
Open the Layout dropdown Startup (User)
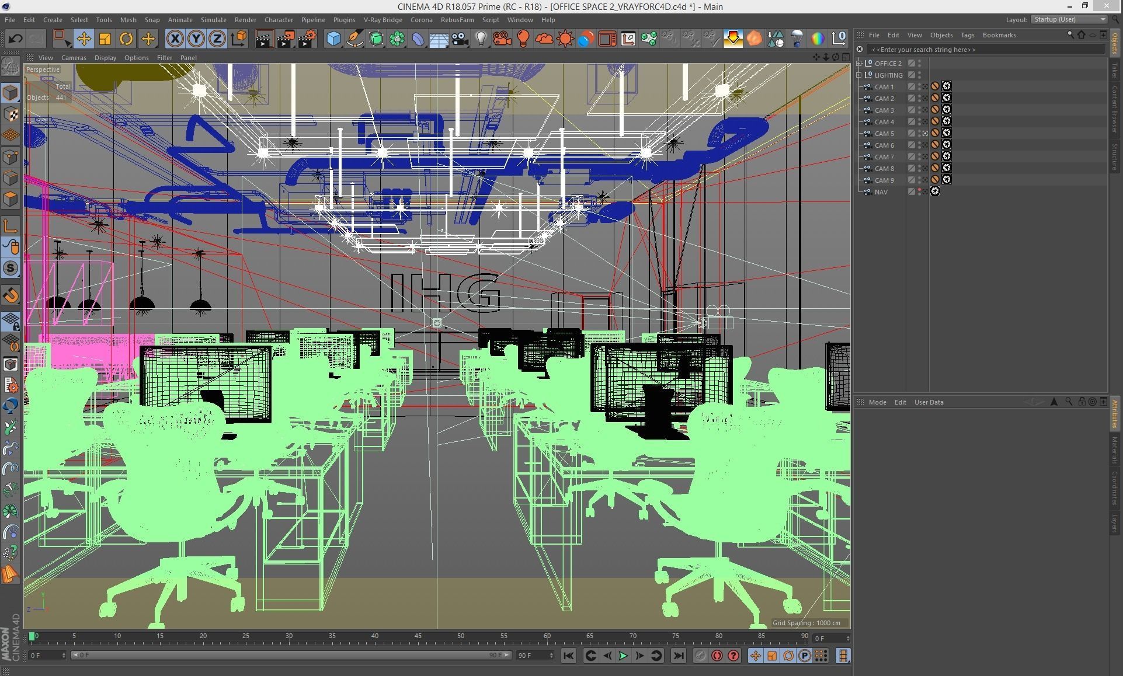coord(1069,19)
